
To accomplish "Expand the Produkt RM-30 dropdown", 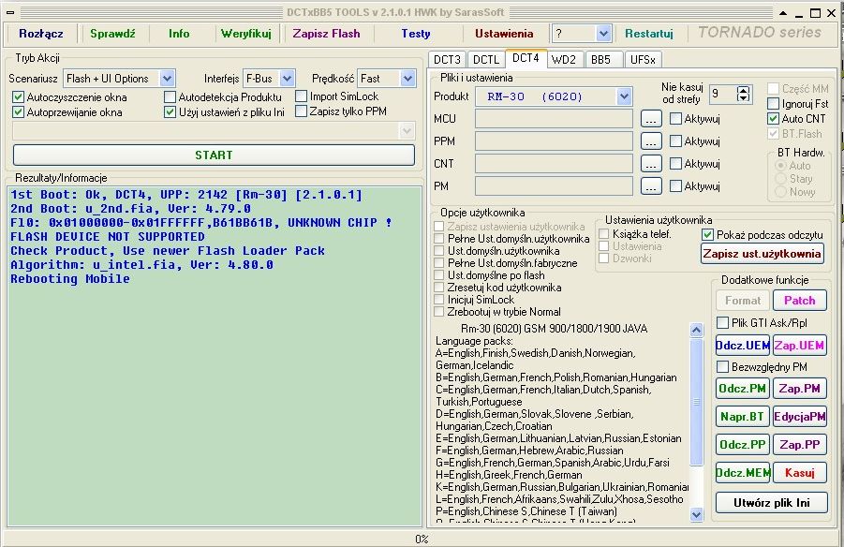I will 624,96.
